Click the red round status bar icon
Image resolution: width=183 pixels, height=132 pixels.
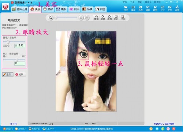(174, 129)
